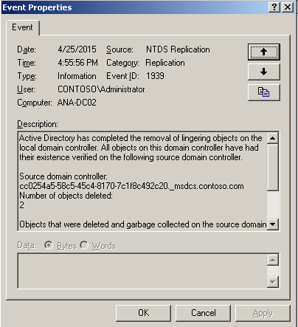Click the Data box scroll down arrow
Screen dimensions: 298x327
click(x=272, y=282)
